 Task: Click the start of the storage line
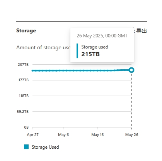(x=32, y=70)
